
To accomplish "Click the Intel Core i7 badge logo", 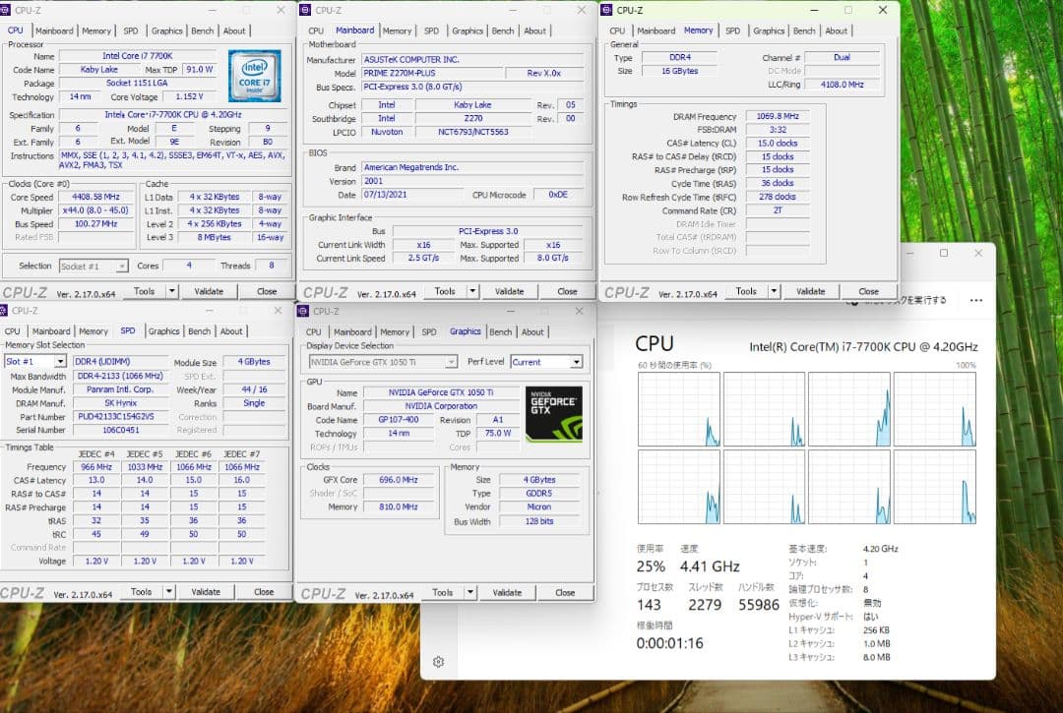I will coord(254,76).
